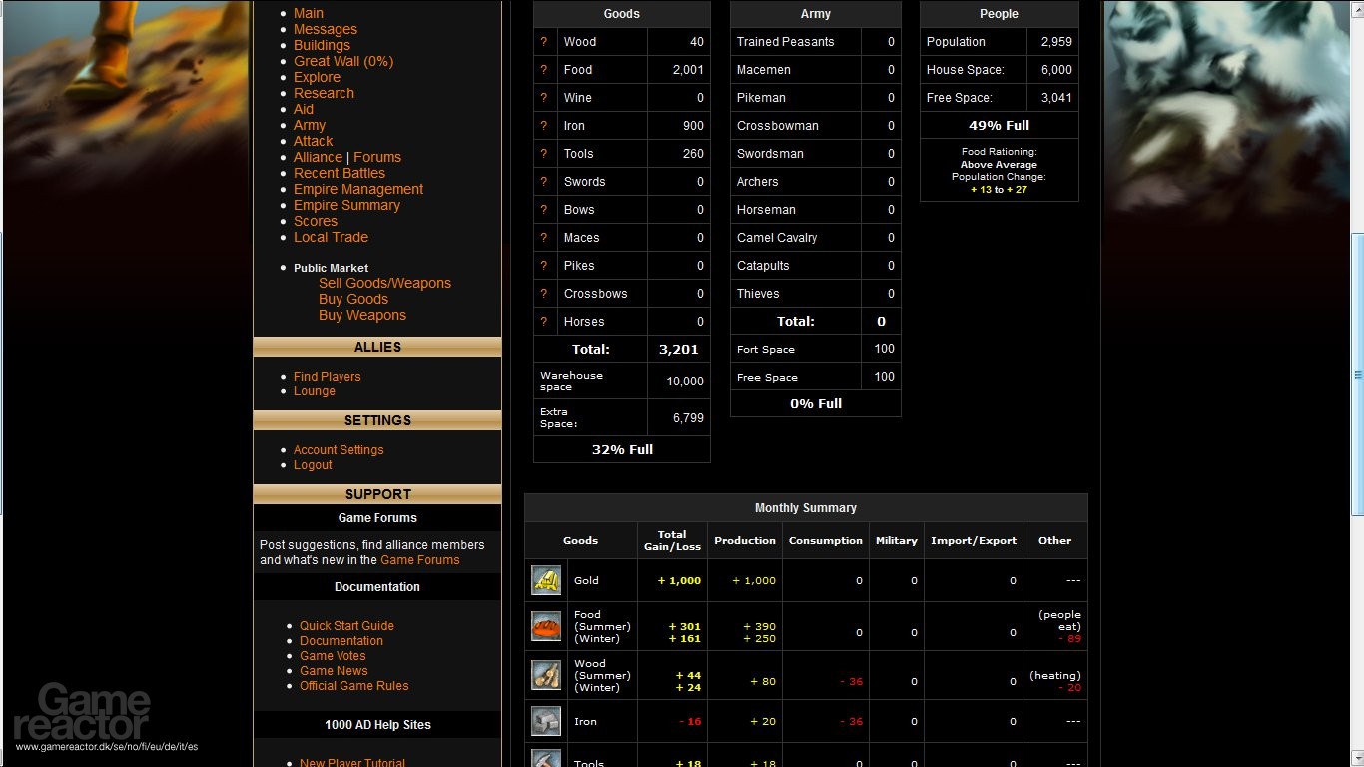Click the Iron blocks icon in Monthly Summary
This screenshot has height=767, width=1364.
click(x=545, y=721)
